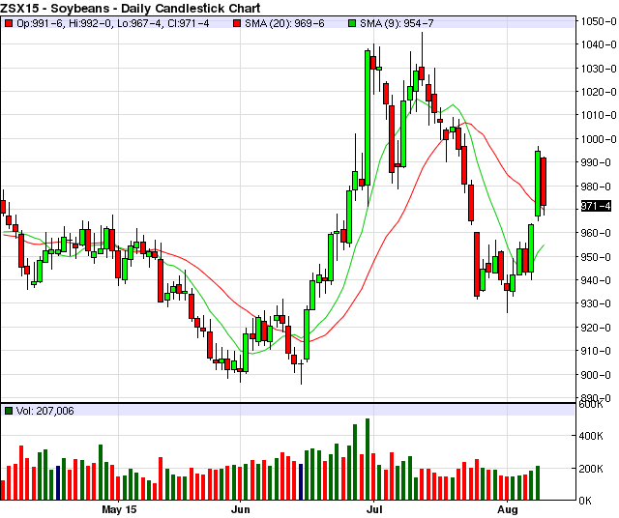Click the 'Op:991-6, Hi:992-0, Lo:967-4, Cl:971-4' readout
Screen dimensions: 619x518
113,23
